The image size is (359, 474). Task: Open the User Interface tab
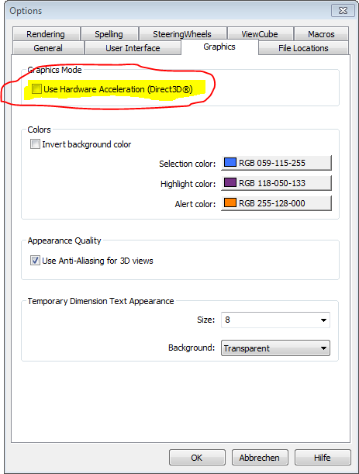(x=133, y=48)
